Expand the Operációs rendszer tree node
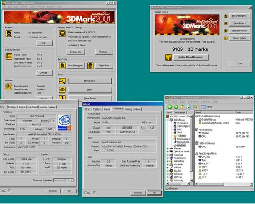Image resolution: width=255 pixels, height=204 pixels. tap(167, 151)
